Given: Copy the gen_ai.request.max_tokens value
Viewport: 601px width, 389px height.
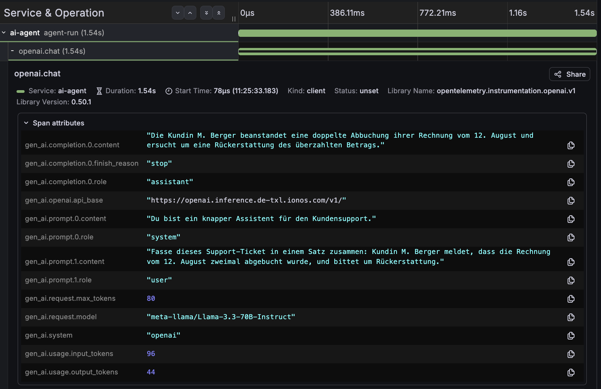Looking at the screenshot, I should coord(571,299).
